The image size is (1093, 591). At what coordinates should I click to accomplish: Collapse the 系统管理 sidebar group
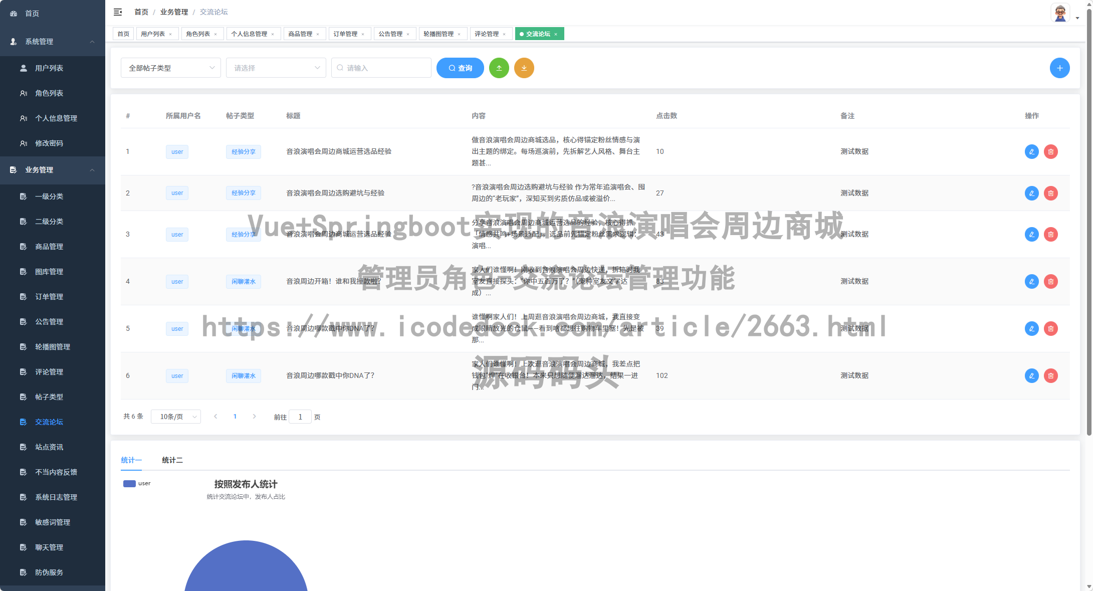[x=53, y=42]
